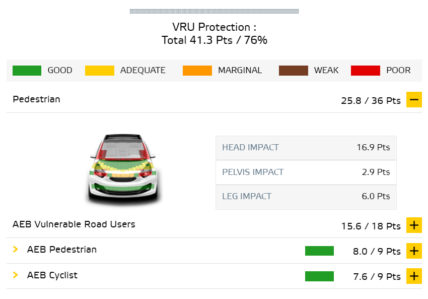The width and height of the screenshot is (428, 299).
Task: Click the AEB Vulnerable Road Users label
Action: 74,224
